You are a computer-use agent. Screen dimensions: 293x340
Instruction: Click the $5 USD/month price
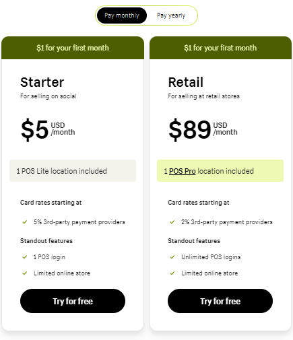(x=48, y=129)
